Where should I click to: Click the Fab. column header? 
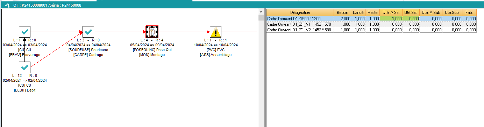(469, 13)
